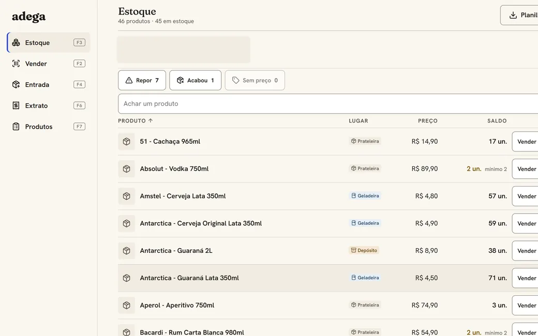Image resolution: width=538 pixels, height=336 pixels.
Task: Click the balance 71 un.
Action: coord(498,278)
